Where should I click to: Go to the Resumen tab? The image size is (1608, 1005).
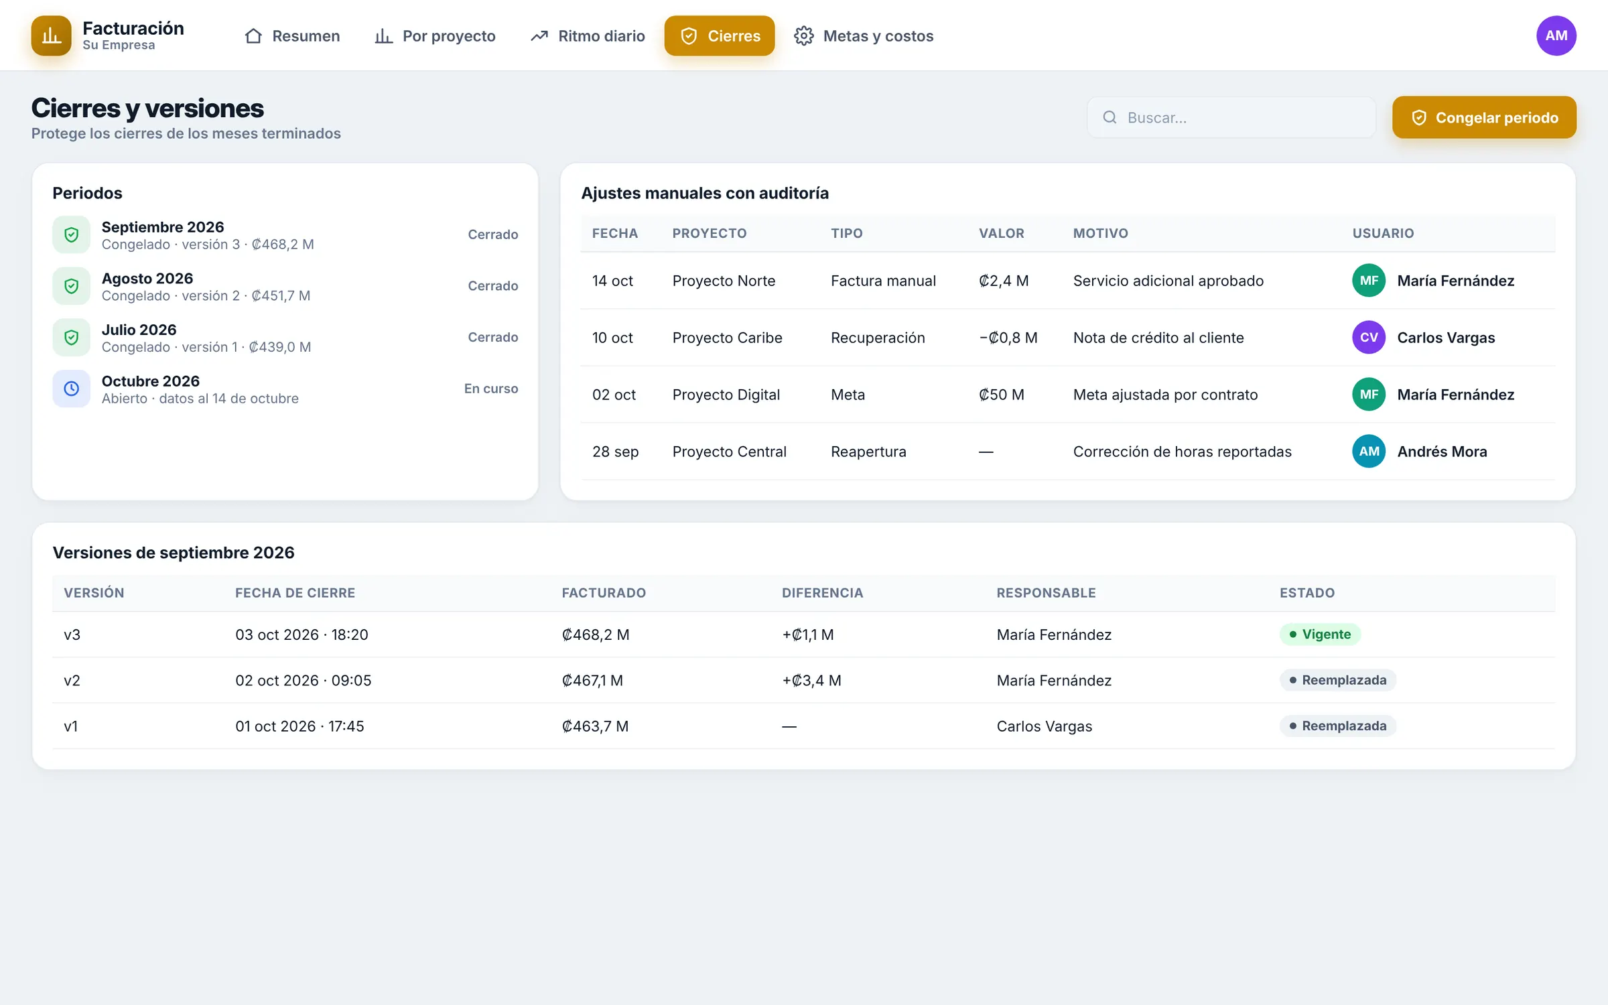point(292,36)
